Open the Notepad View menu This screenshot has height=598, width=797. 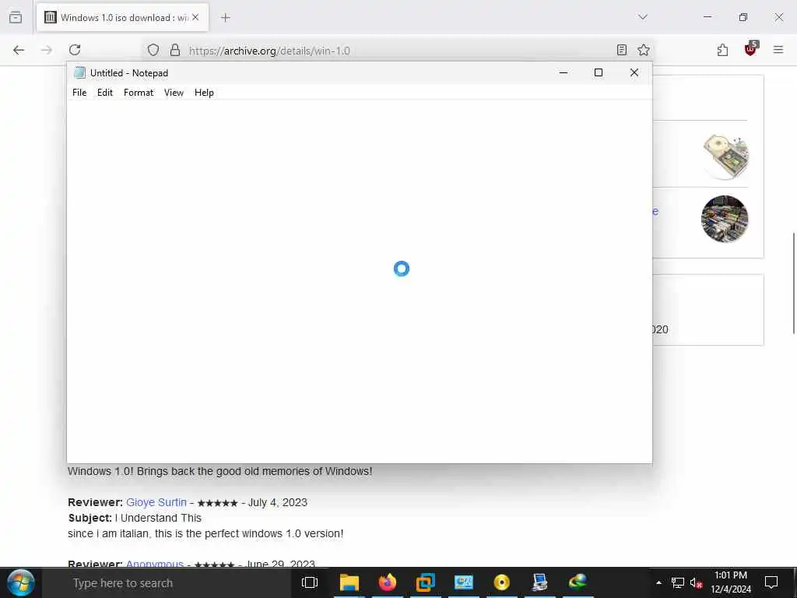point(174,93)
